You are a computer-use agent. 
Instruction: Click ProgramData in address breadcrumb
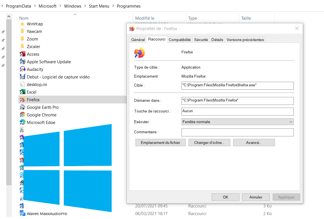pyautogui.click(x=18, y=6)
